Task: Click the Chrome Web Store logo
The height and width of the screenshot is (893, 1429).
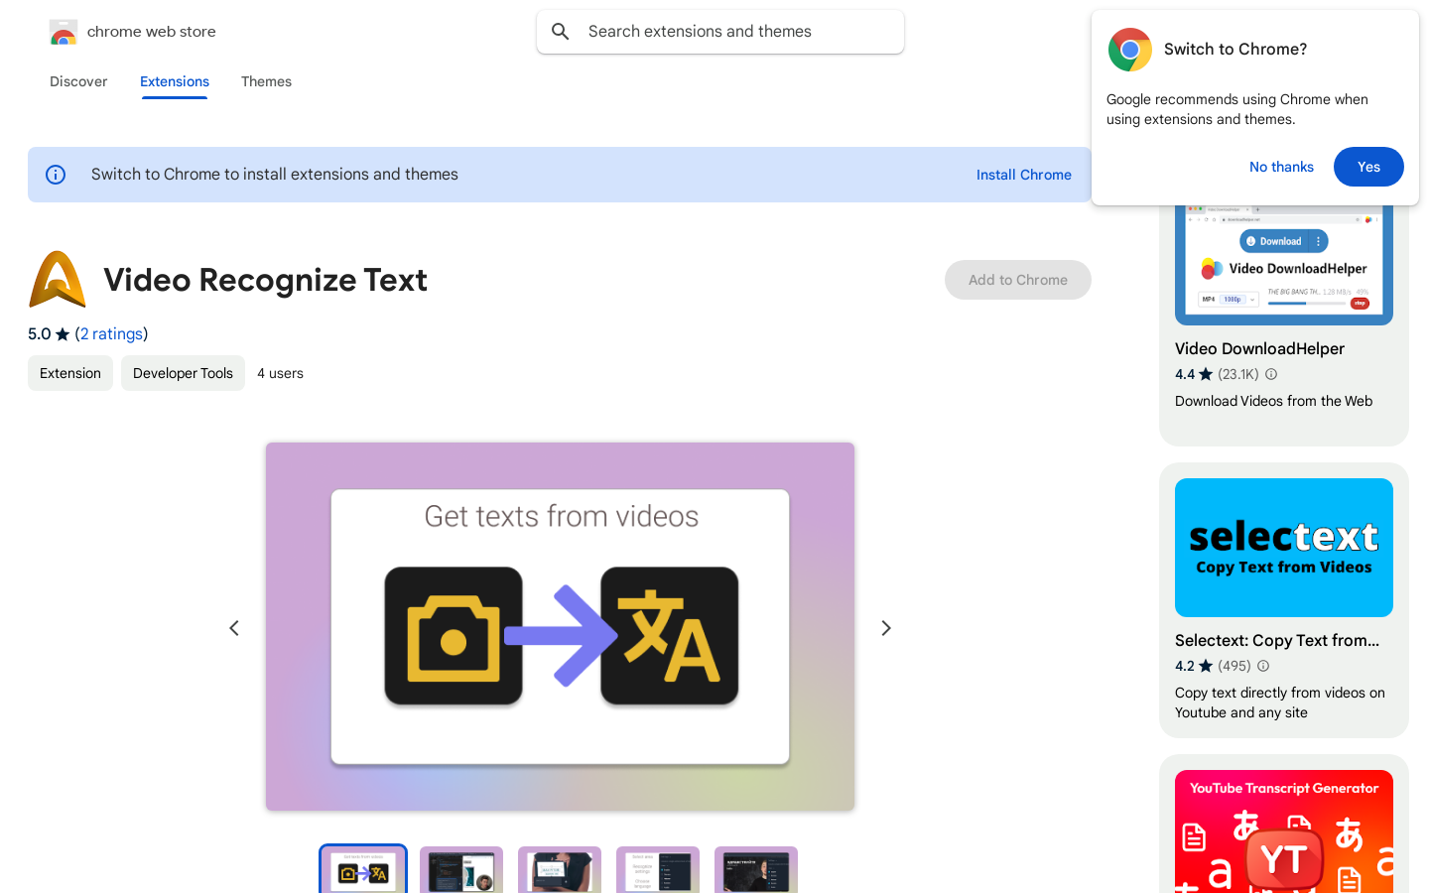Action: point(64,32)
